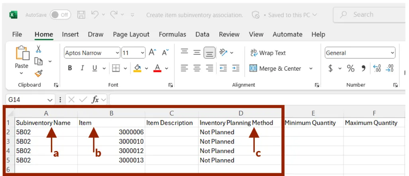409x176 pixels.
Task: Click in the Search box
Action: pyautogui.click(x=371, y=15)
